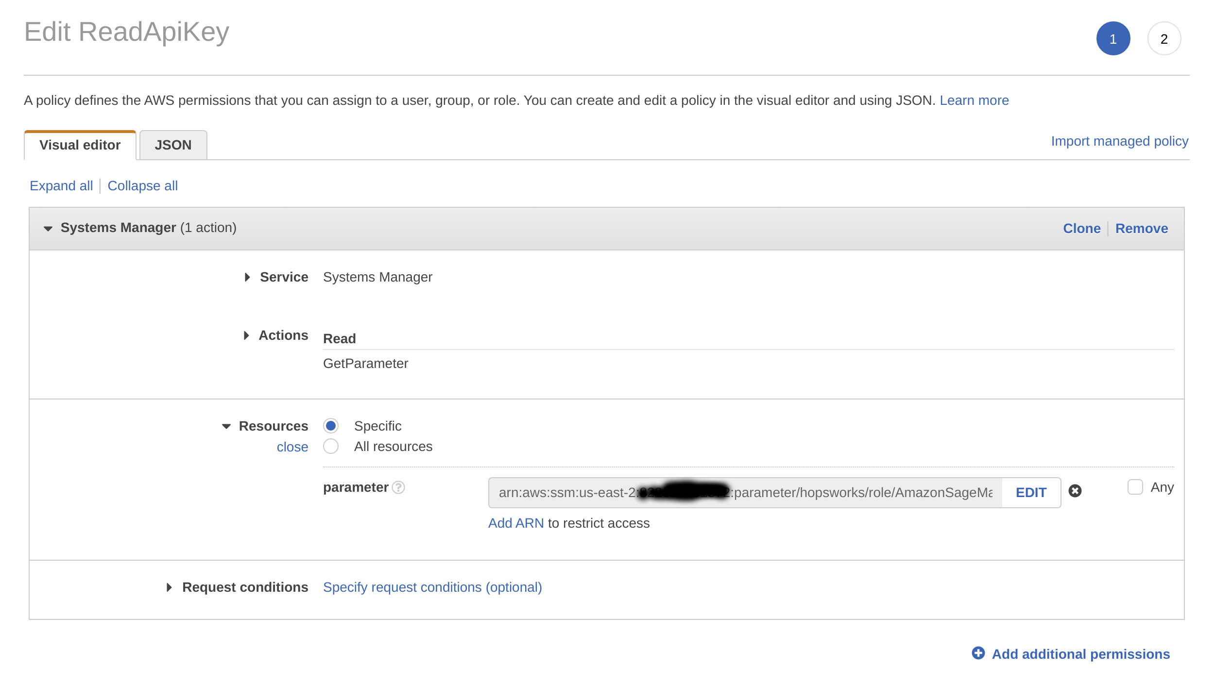Click Collapse all to hide sections

point(143,185)
